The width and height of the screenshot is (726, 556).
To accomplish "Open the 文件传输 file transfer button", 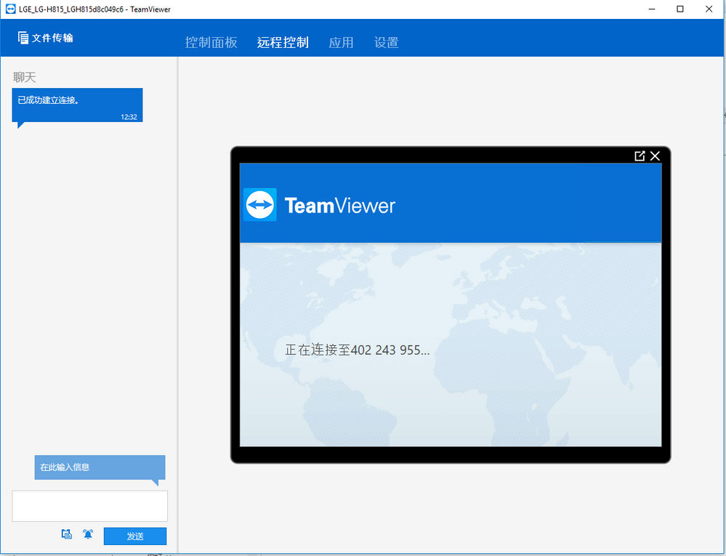I will [x=45, y=38].
